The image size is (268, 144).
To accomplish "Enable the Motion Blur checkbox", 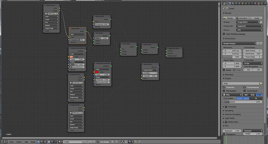I will coord(226,122).
